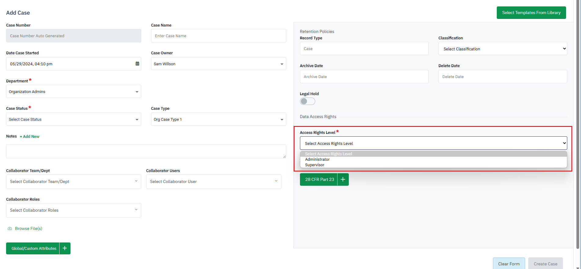This screenshot has width=581, height=269.
Task: Click the + Add New notes link
Action: click(30, 136)
